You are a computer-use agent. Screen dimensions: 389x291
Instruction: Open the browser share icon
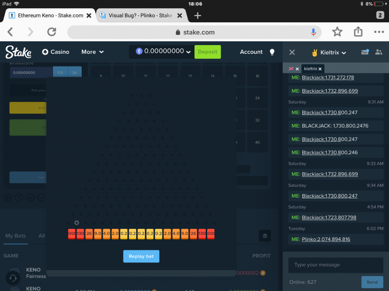pyautogui.click(x=358, y=32)
